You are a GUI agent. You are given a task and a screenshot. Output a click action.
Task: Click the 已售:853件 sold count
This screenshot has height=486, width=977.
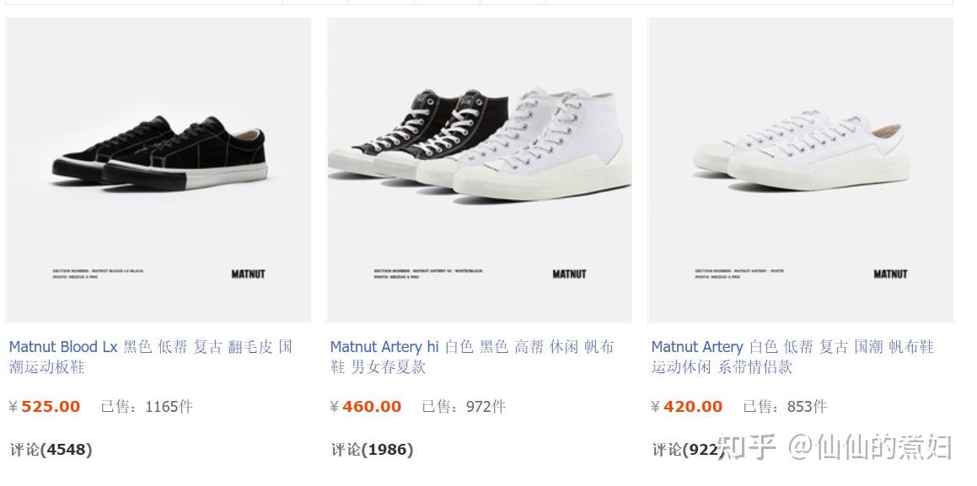(785, 407)
